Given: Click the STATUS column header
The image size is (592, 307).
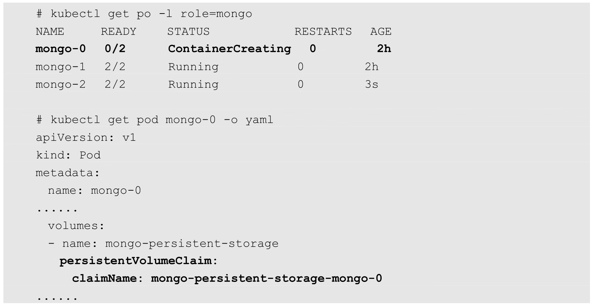Looking at the screenshot, I should click(x=188, y=32).
